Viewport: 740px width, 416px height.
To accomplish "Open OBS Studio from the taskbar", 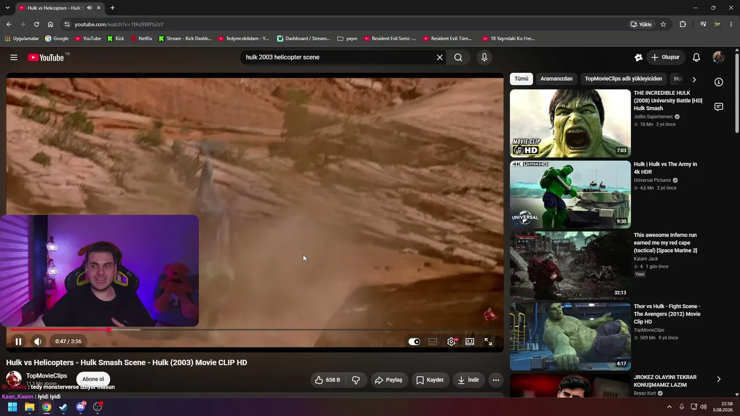I will tap(98, 407).
